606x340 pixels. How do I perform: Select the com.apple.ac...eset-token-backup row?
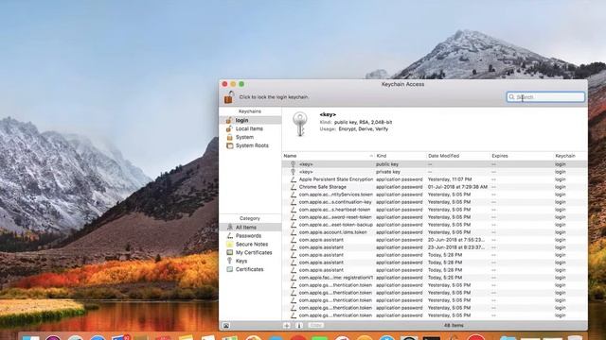[x=435, y=225]
